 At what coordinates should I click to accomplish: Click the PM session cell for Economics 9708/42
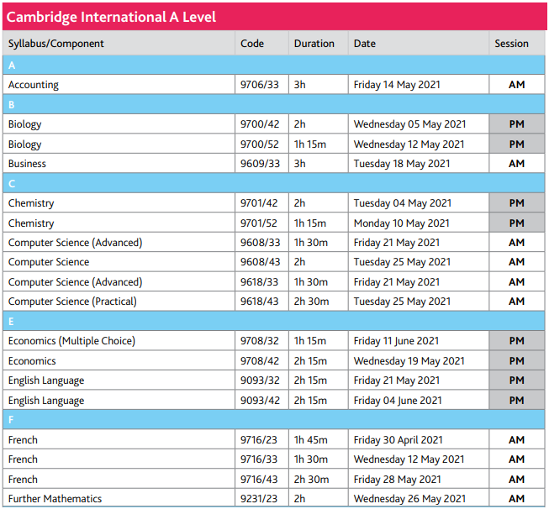[516, 361]
